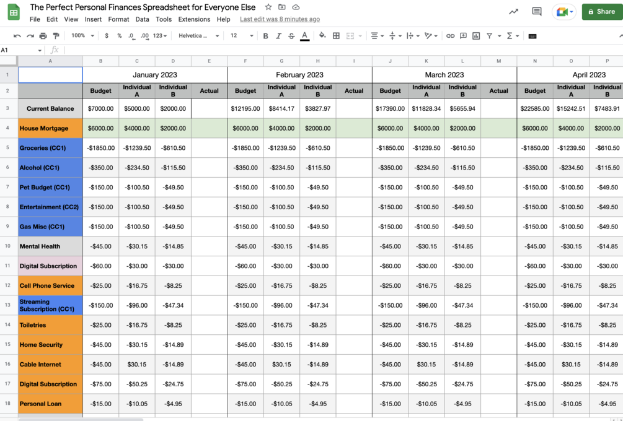Open fill color paint bucket
The width and height of the screenshot is (623, 421).
322,36
